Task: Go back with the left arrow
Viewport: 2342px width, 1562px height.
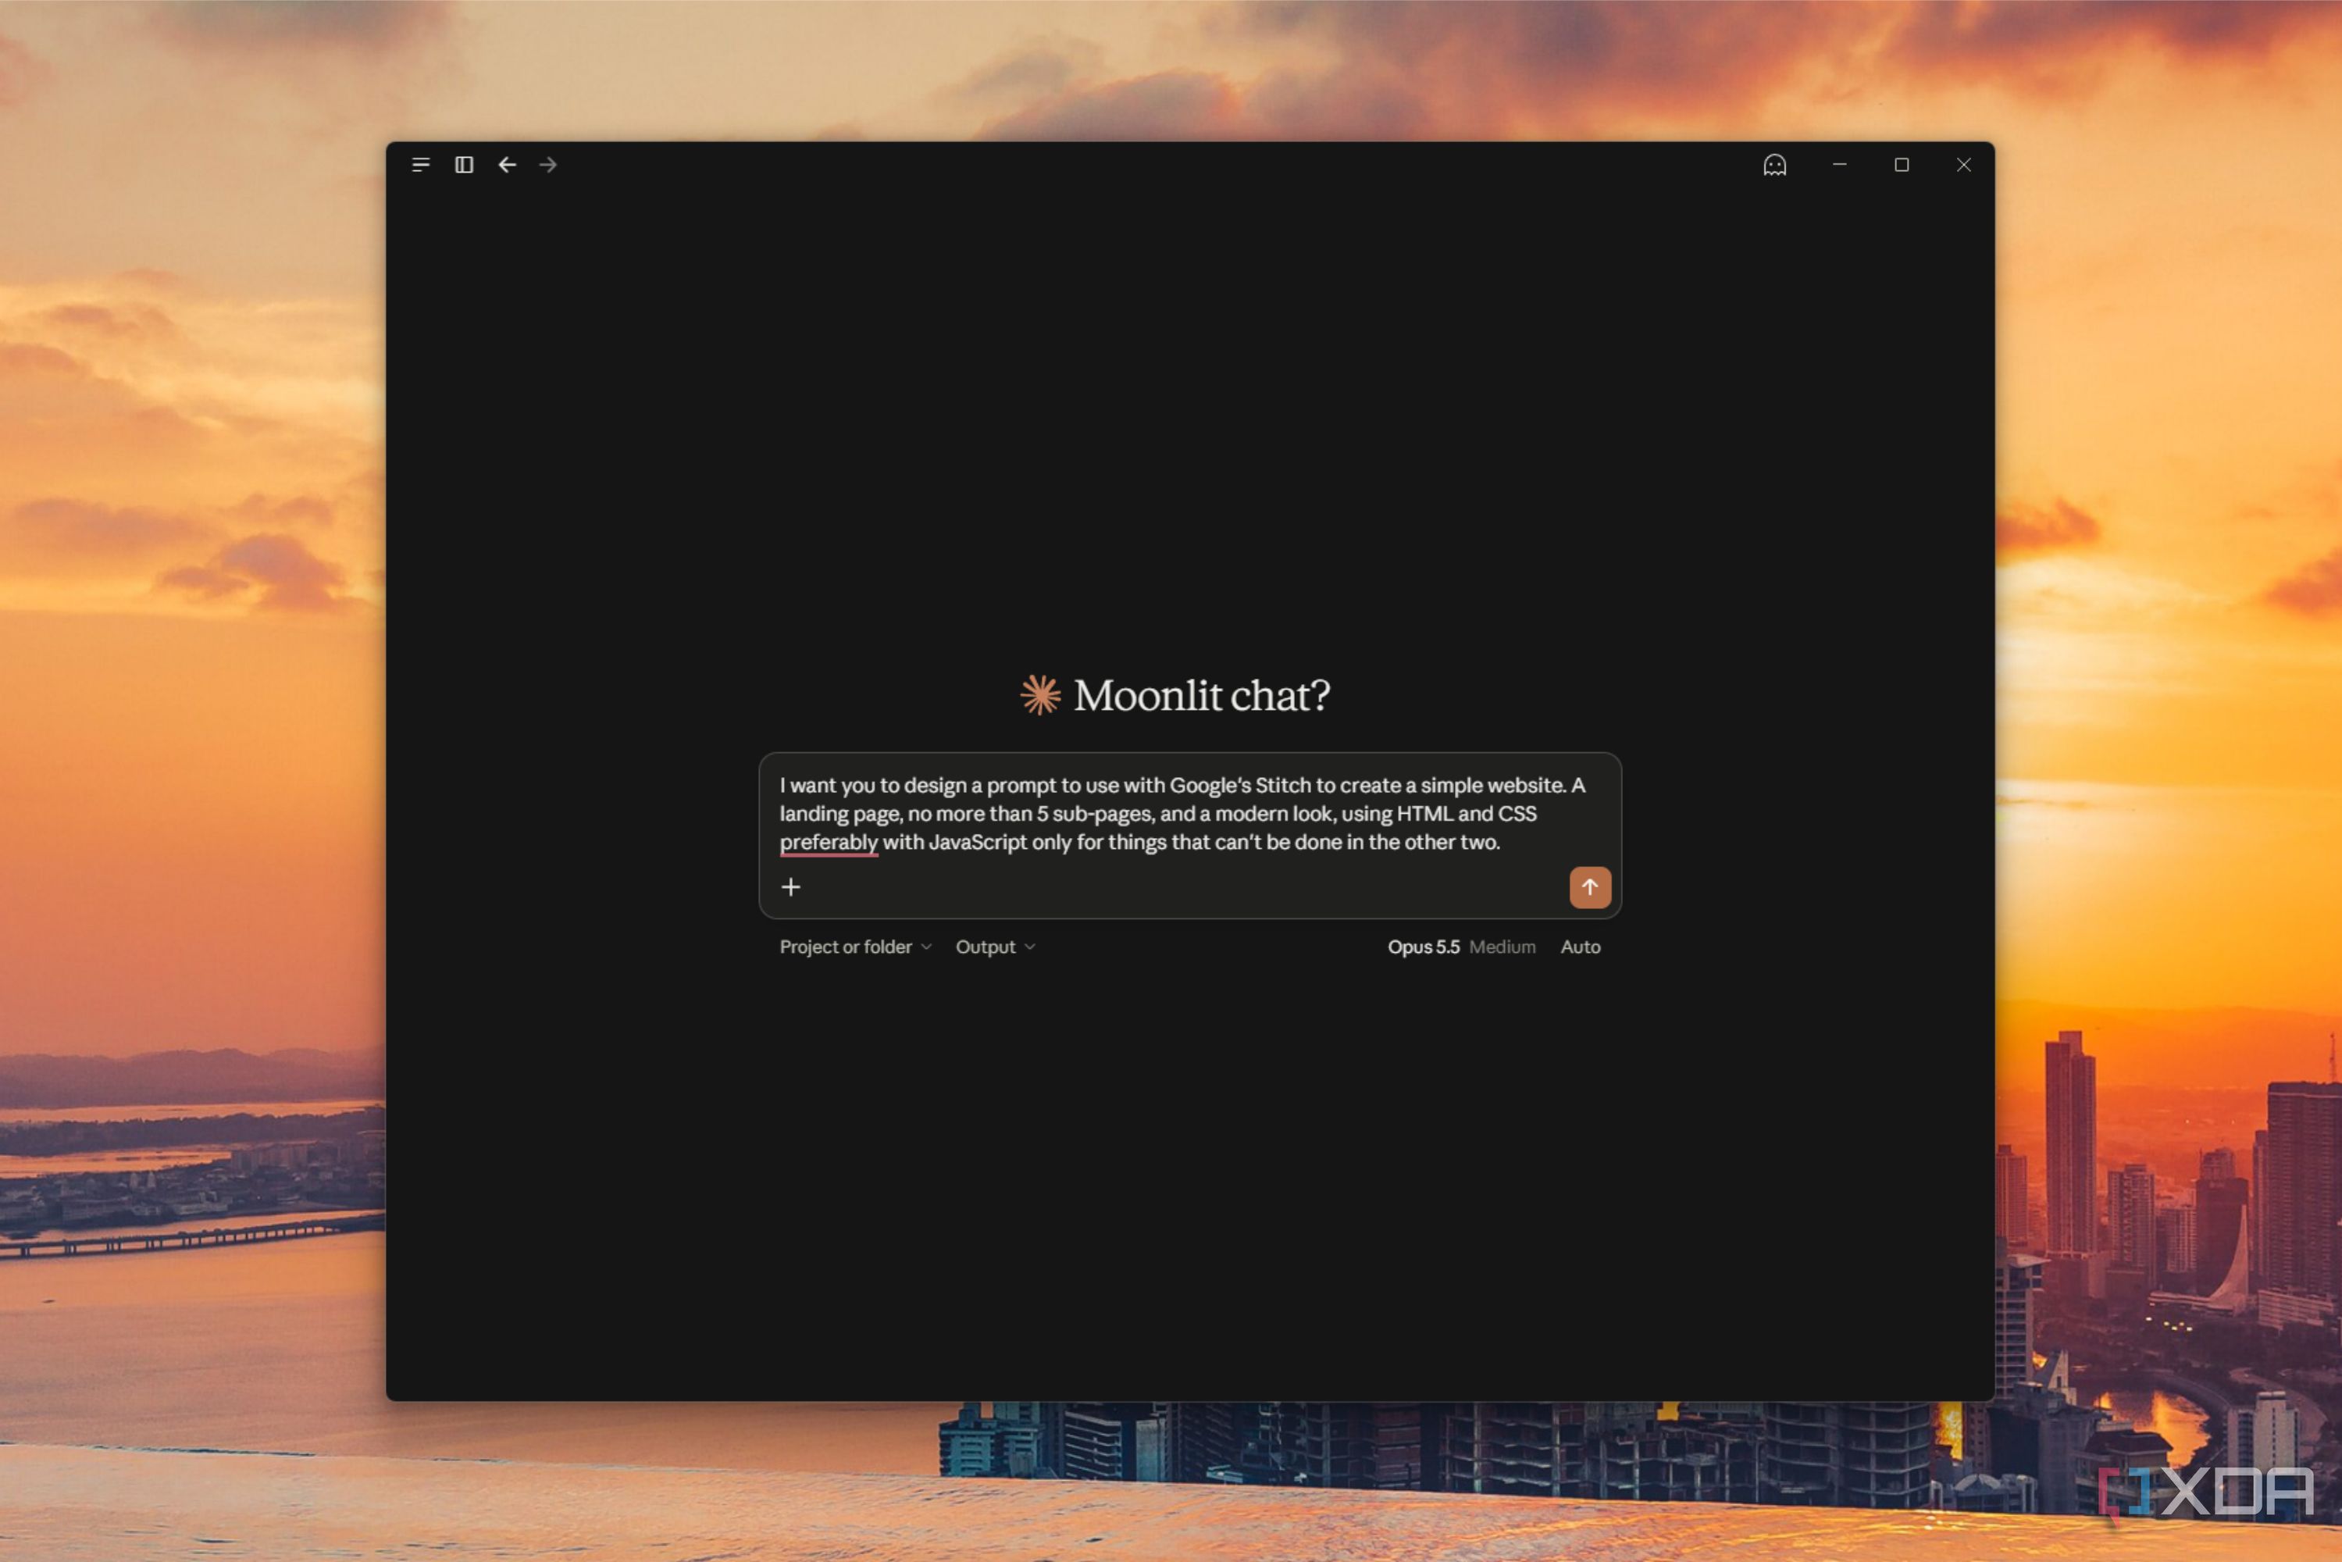Action: coord(507,164)
